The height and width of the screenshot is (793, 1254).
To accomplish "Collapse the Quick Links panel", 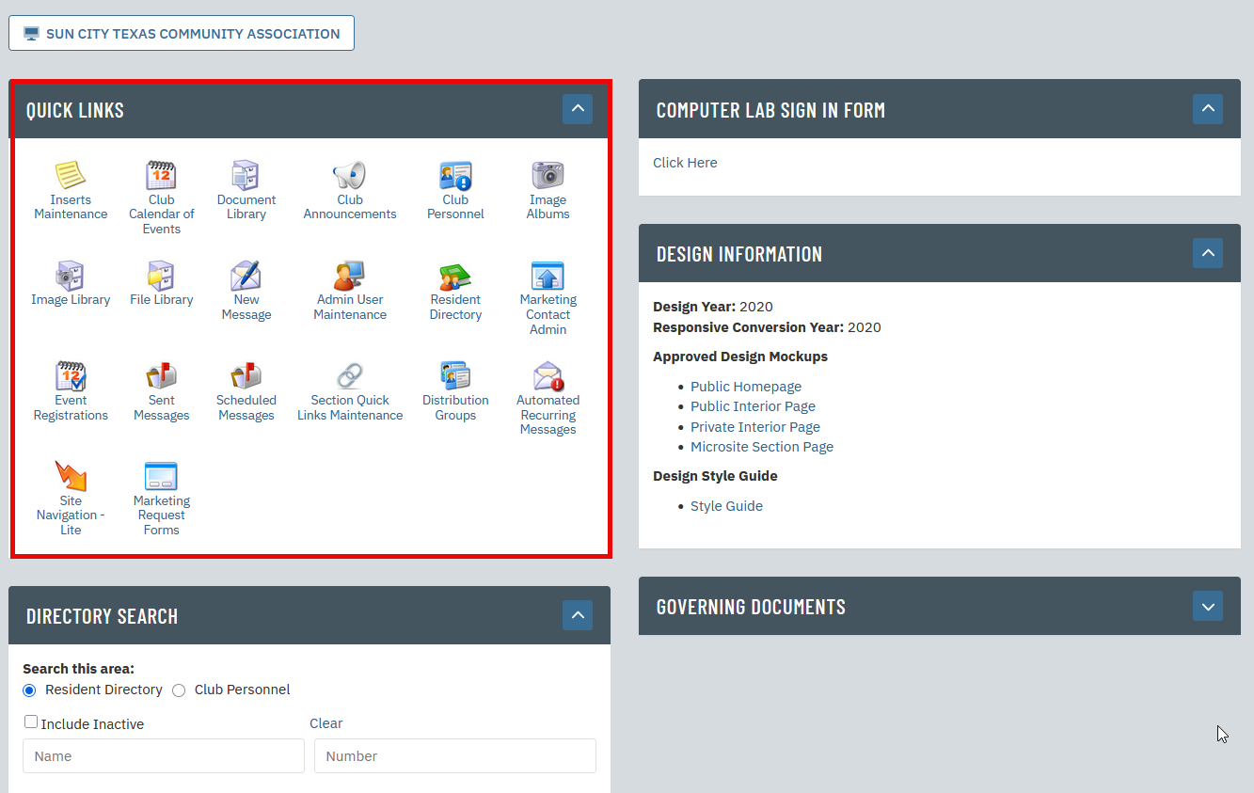I will click(577, 108).
